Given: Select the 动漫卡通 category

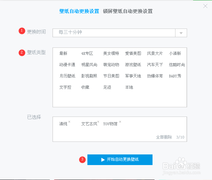Looking at the screenshot, I should point(67,65).
